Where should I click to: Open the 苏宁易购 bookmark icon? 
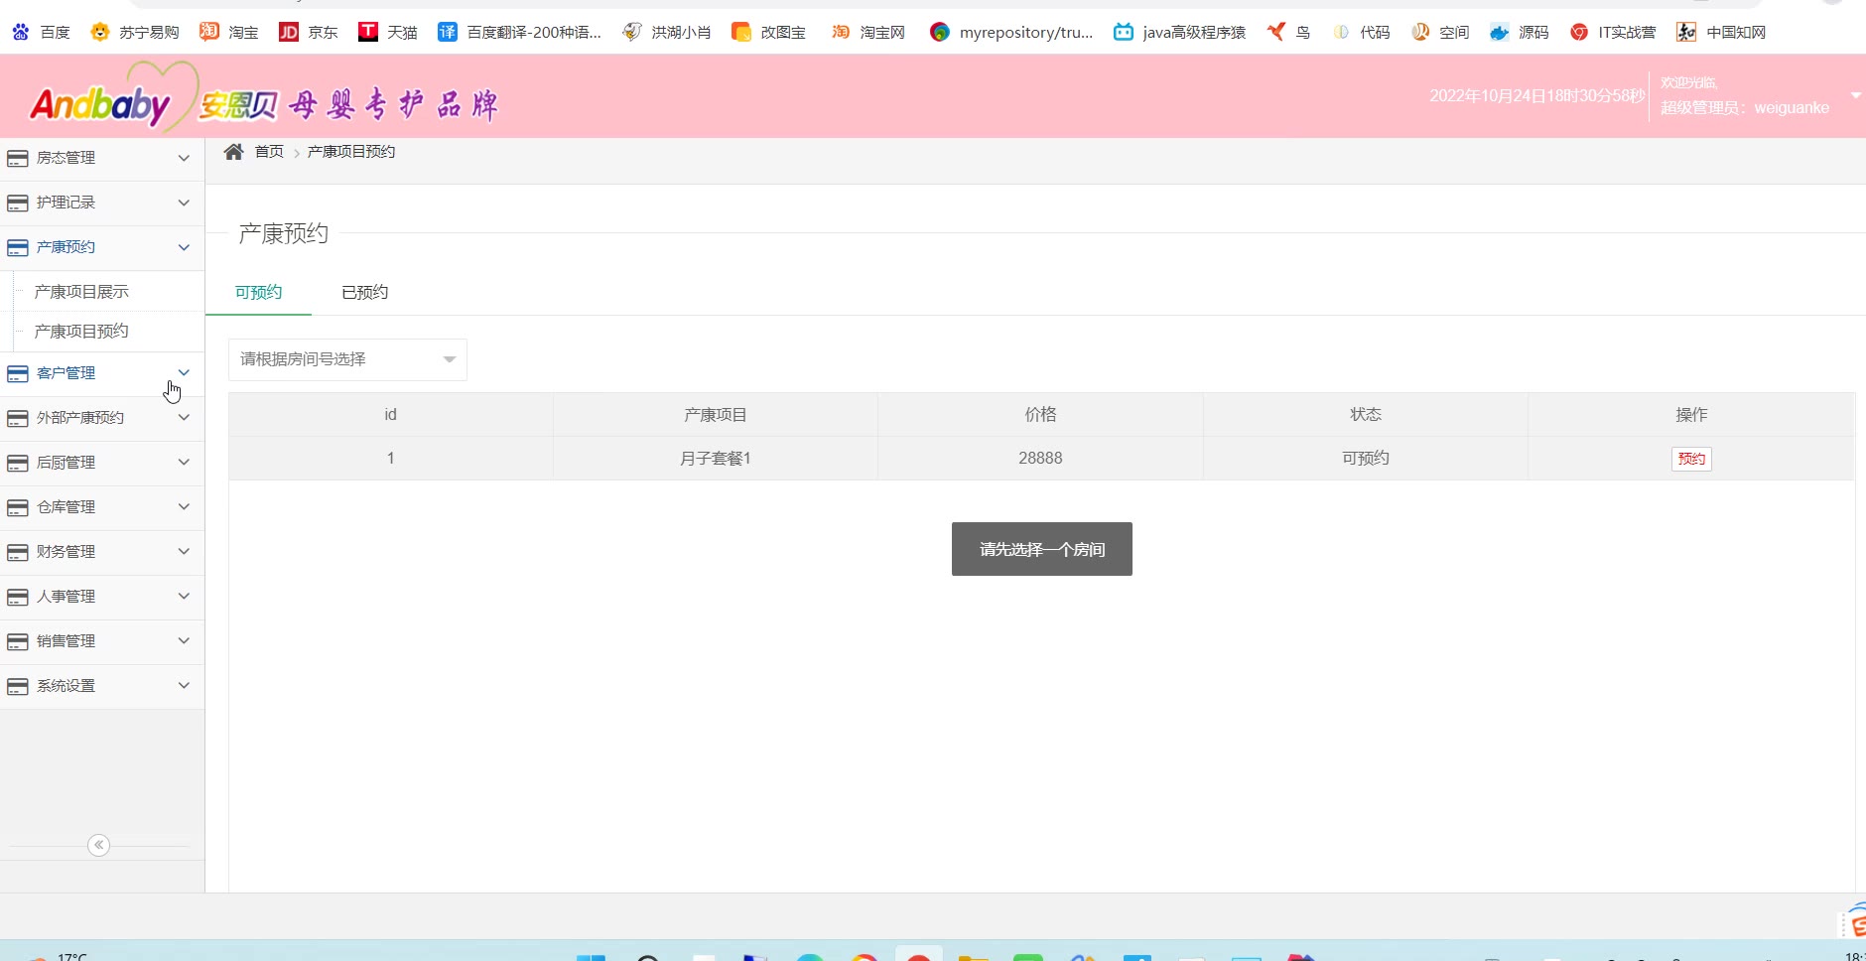pyautogui.click(x=99, y=32)
